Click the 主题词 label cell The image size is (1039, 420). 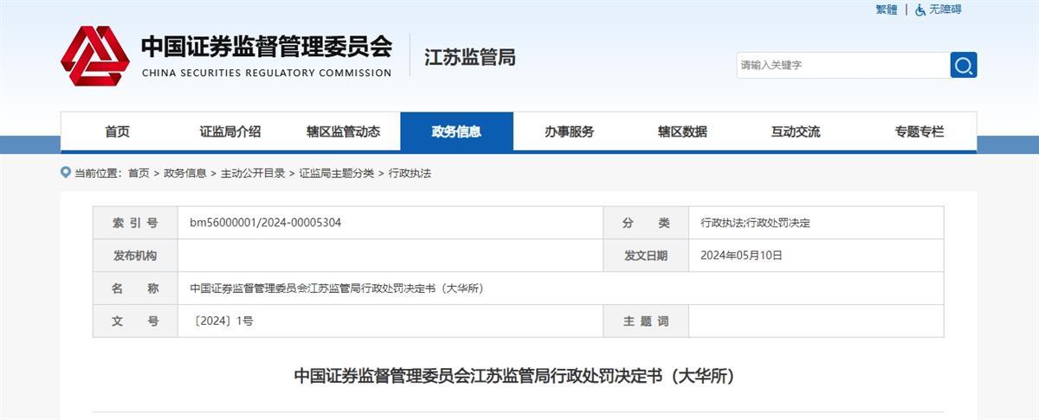646,321
